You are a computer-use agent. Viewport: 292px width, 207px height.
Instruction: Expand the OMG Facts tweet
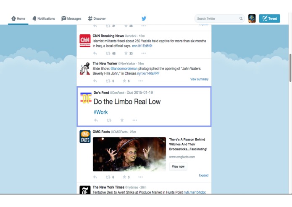(x=203, y=176)
